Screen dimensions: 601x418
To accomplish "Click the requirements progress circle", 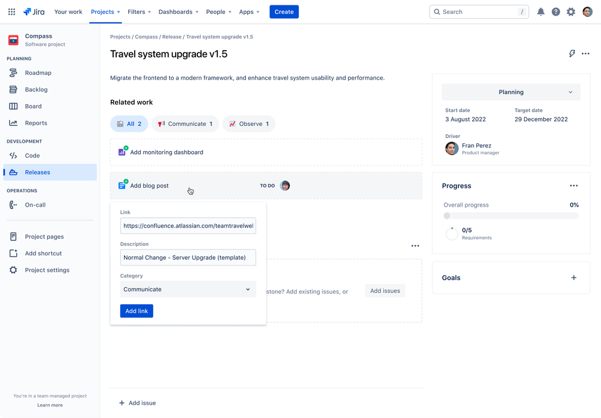I will [452, 233].
